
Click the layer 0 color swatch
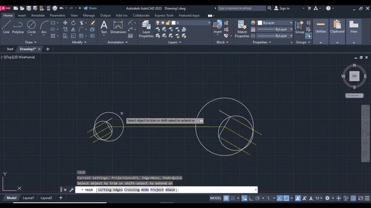coord(173,23)
